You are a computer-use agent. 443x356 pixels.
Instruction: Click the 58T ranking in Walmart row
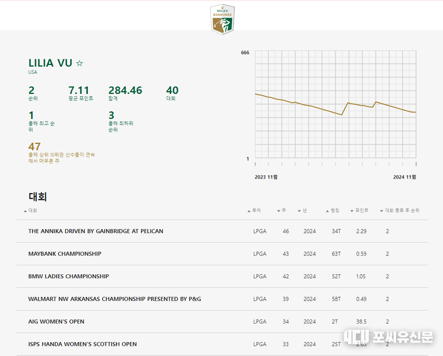pos(336,299)
